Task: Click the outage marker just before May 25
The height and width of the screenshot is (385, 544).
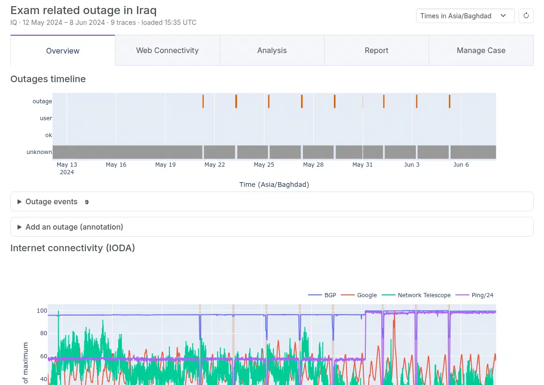Action: coord(269,101)
